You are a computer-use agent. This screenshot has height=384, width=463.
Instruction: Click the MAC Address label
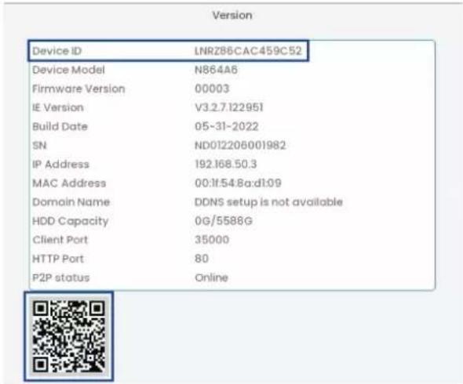tap(69, 183)
